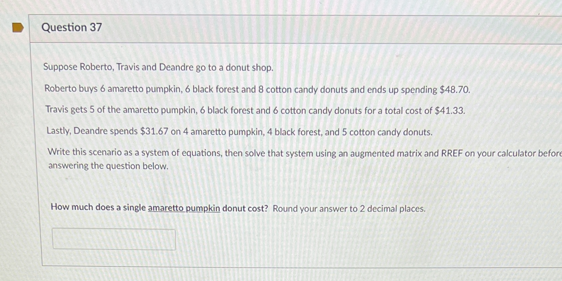
Task: Select the line mentioning Deandre spends $31.67
Action: (x=239, y=132)
